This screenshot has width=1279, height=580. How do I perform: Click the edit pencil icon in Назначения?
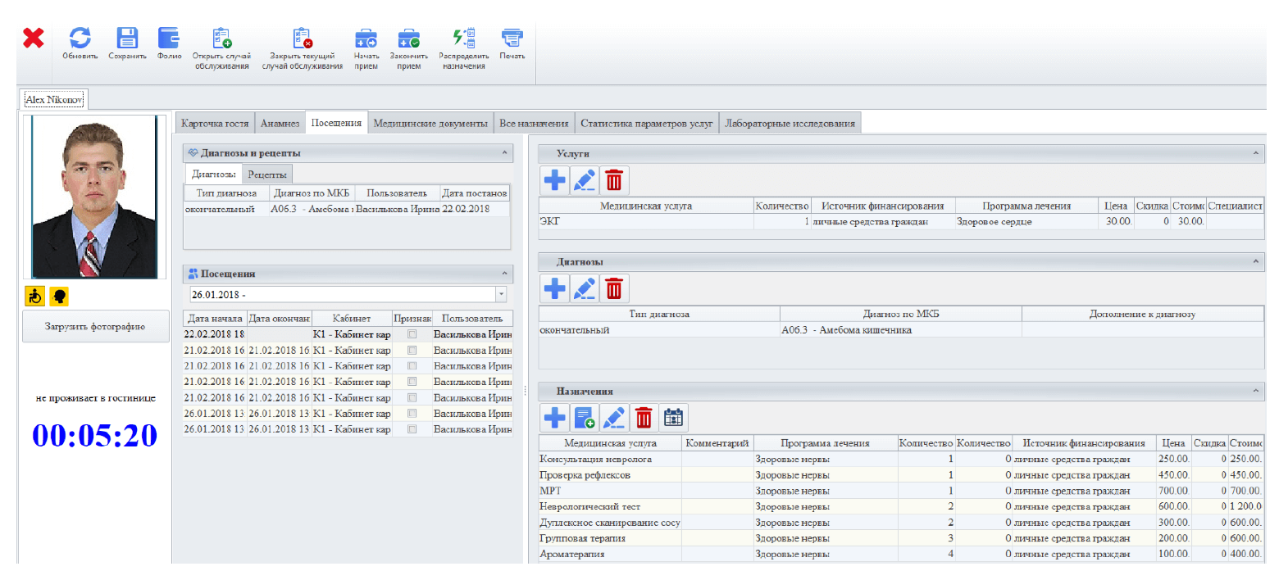pos(614,418)
